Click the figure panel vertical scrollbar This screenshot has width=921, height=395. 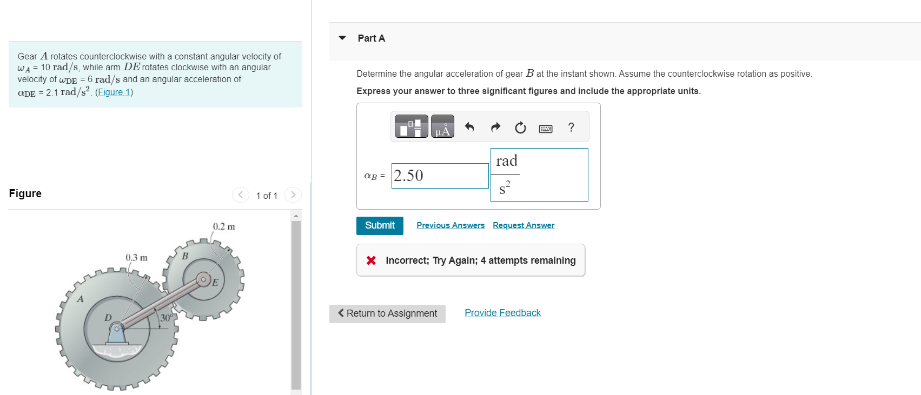(296, 303)
